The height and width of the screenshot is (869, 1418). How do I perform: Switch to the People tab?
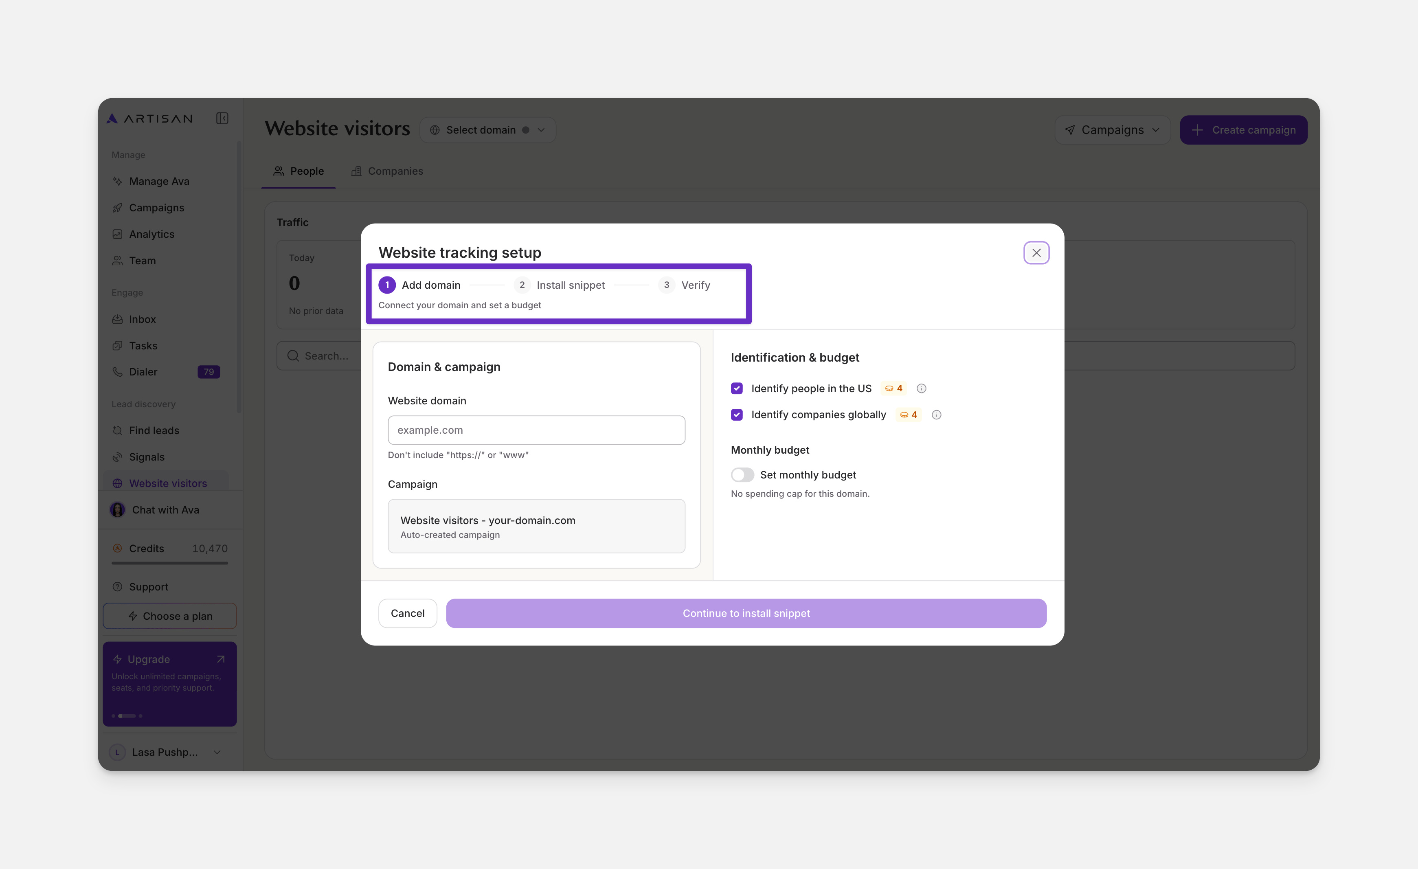(x=298, y=171)
